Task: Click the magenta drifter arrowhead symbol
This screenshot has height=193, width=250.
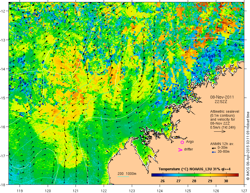Action: [180, 150]
